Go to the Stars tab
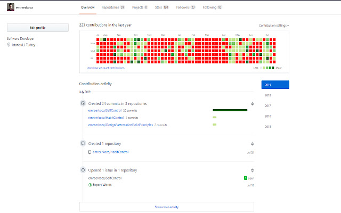The width and height of the screenshot is (341, 213). point(162,7)
